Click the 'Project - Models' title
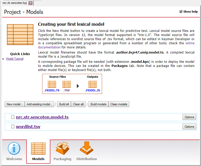The image size is (201, 166). tap(24, 12)
